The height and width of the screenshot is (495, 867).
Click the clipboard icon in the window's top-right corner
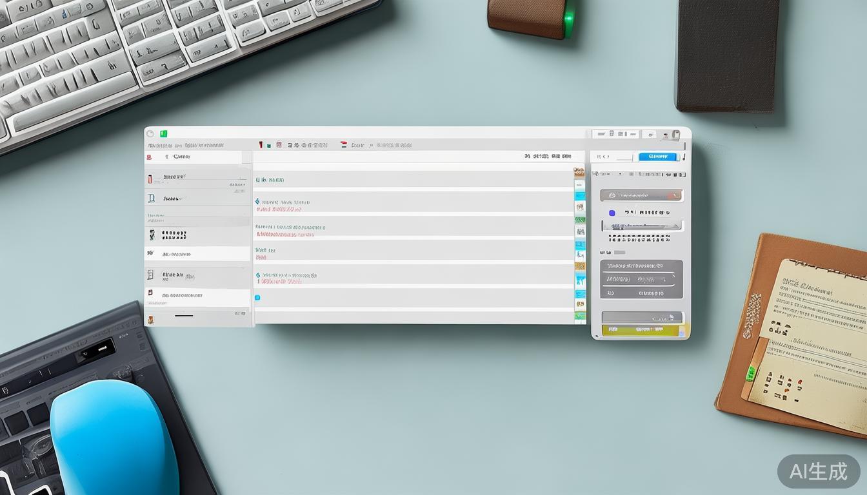tap(675, 135)
